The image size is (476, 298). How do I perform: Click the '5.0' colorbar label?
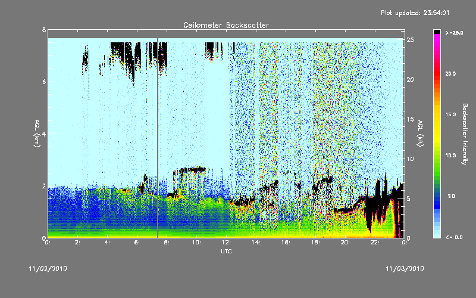coord(452,196)
